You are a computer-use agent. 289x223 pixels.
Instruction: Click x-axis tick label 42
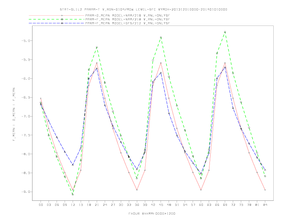[x=153, y=205]
